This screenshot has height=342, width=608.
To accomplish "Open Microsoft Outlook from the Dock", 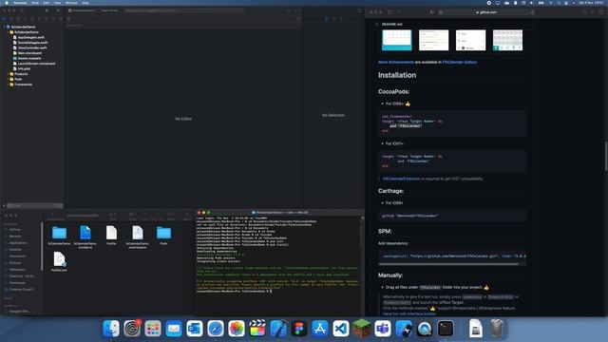I will point(195,329).
